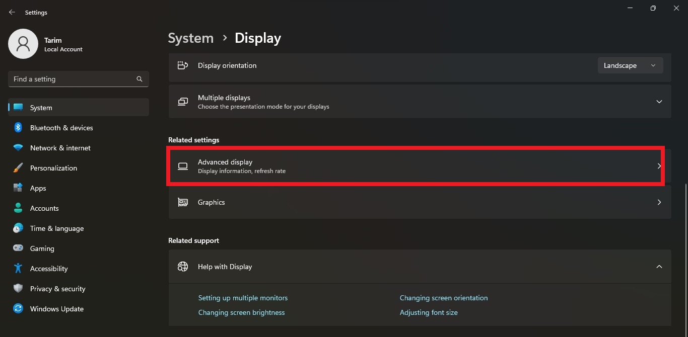Click the Changing screen brightness link

pos(241,312)
